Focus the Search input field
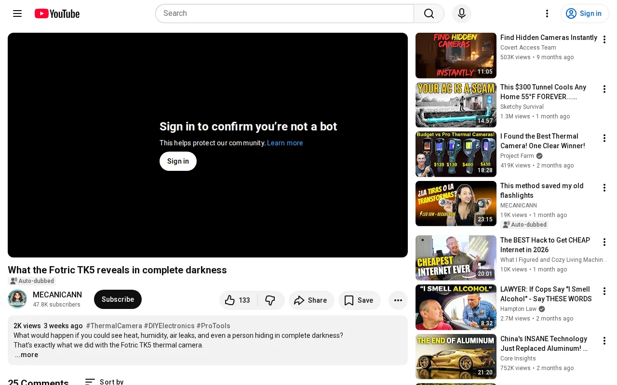 (x=284, y=13)
